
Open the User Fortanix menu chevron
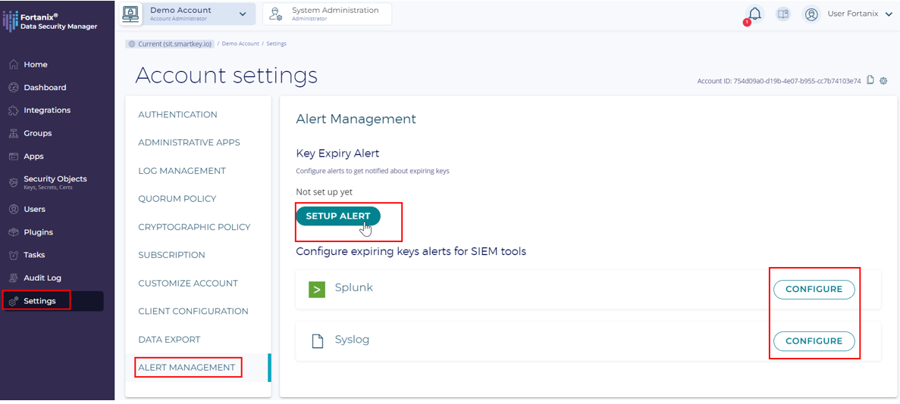(x=889, y=14)
